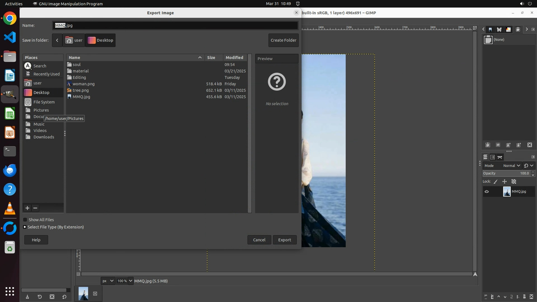Click the Create Folder button
The height and width of the screenshot is (302, 537).
[x=283, y=40]
